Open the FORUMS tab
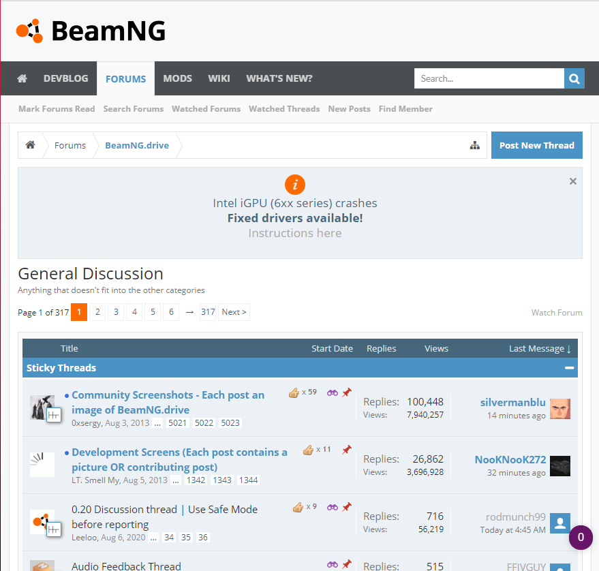Image resolution: width=599 pixels, height=571 pixels. (x=125, y=78)
